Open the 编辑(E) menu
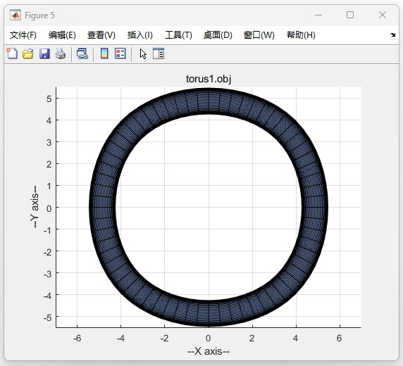 [x=62, y=35]
